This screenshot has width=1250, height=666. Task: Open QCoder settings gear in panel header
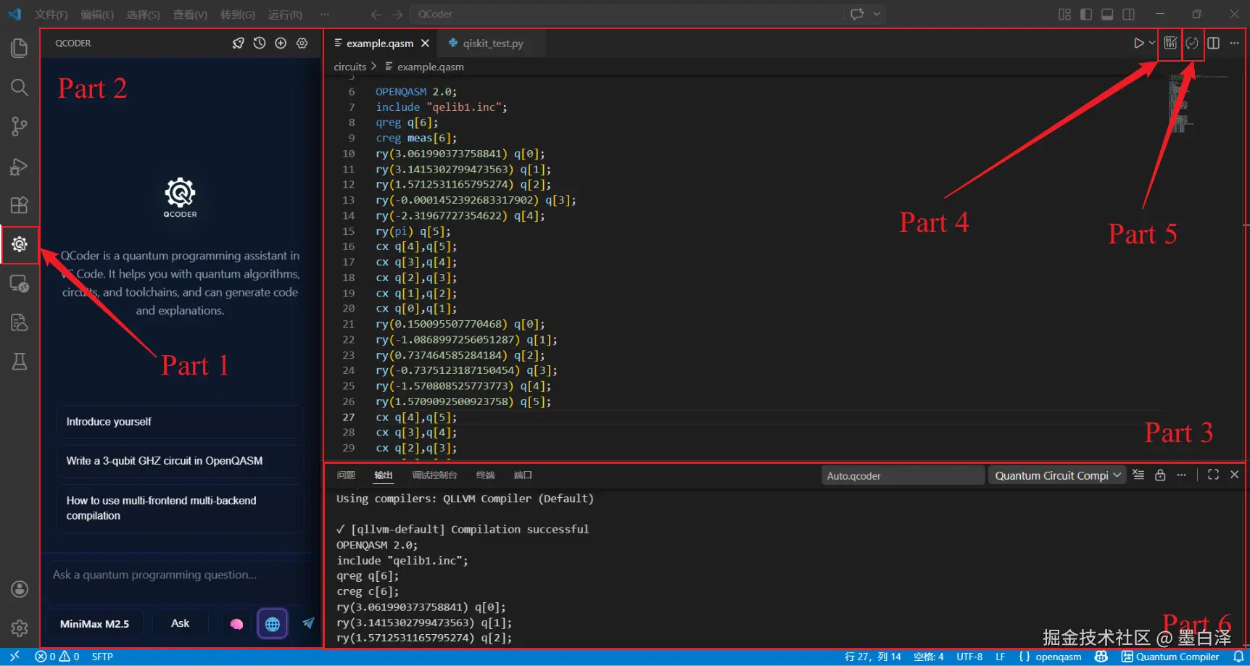click(x=302, y=43)
